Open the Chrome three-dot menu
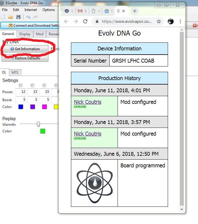This screenshot has height=224, width=198. pyautogui.click(x=180, y=21)
